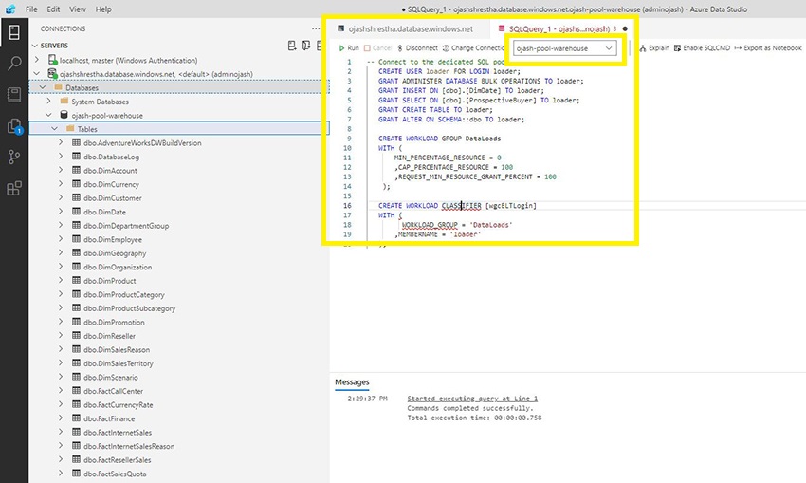This screenshot has height=483, width=806.
Task: Open the Extensions view
Action: (x=13, y=188)
